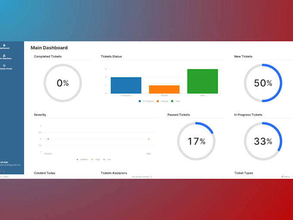Toggle the New green legend swatch
293x220 pixels.
coord(172,101)
